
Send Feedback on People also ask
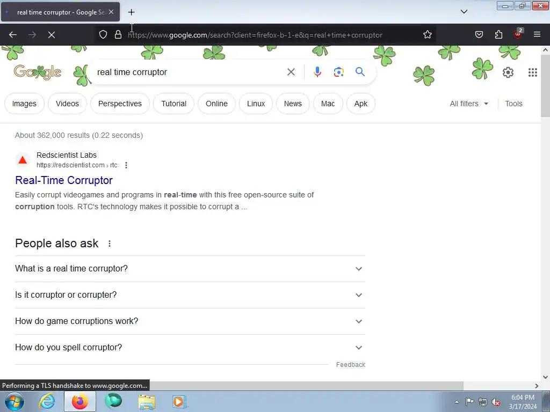point(351,365)
